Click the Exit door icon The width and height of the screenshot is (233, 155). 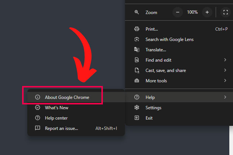tap(137, 118)
